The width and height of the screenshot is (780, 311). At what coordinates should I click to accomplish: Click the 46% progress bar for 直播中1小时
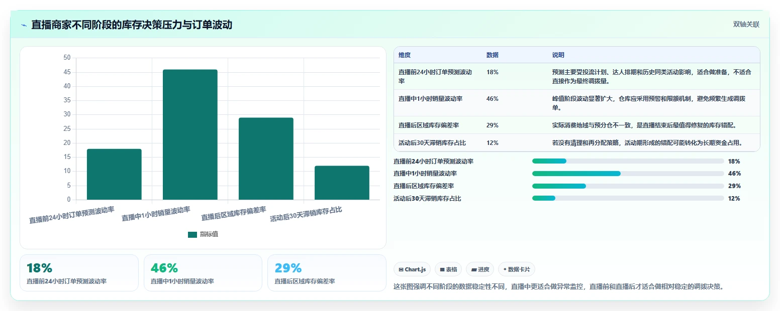point(628,174)
